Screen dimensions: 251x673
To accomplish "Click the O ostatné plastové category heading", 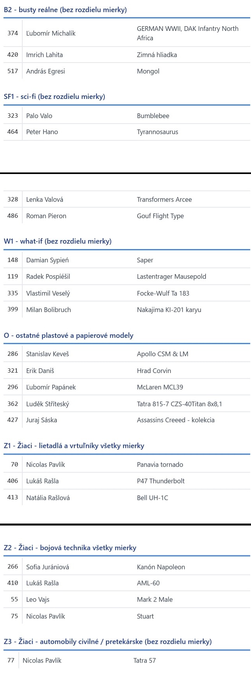I will pyautogui.click(x=68, y=336).
